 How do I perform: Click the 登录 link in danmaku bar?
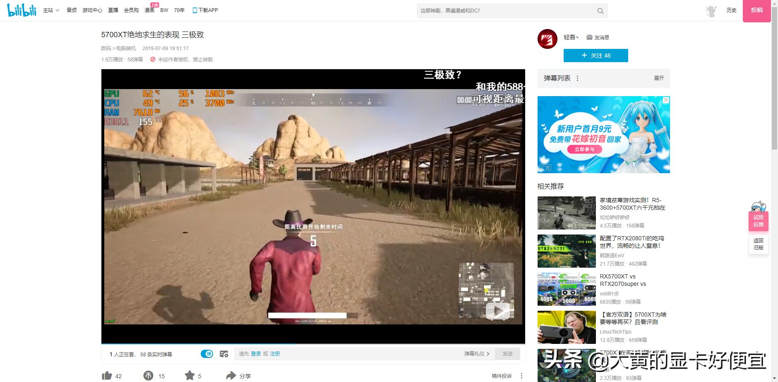[x=256, y=354]
